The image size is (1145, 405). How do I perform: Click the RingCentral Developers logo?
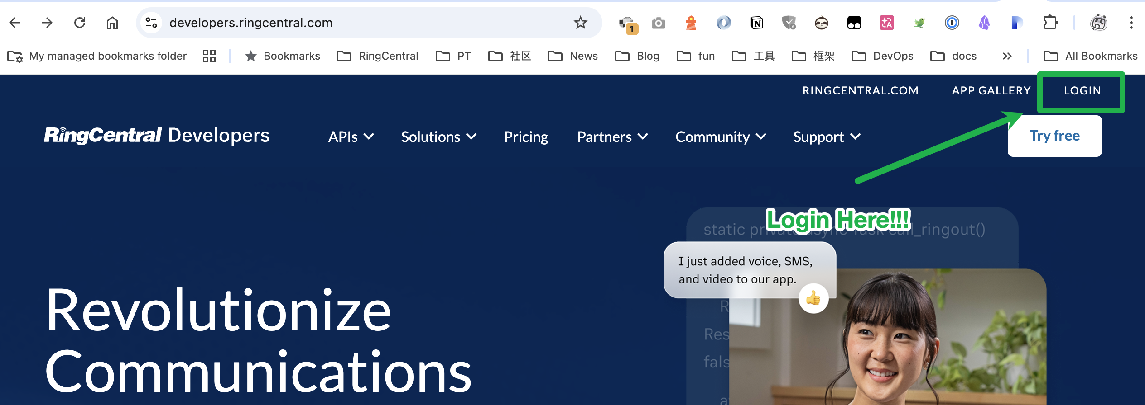click(x=157, y=136)
